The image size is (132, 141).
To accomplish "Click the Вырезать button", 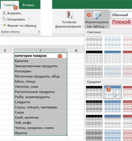I will coord(12,13).
